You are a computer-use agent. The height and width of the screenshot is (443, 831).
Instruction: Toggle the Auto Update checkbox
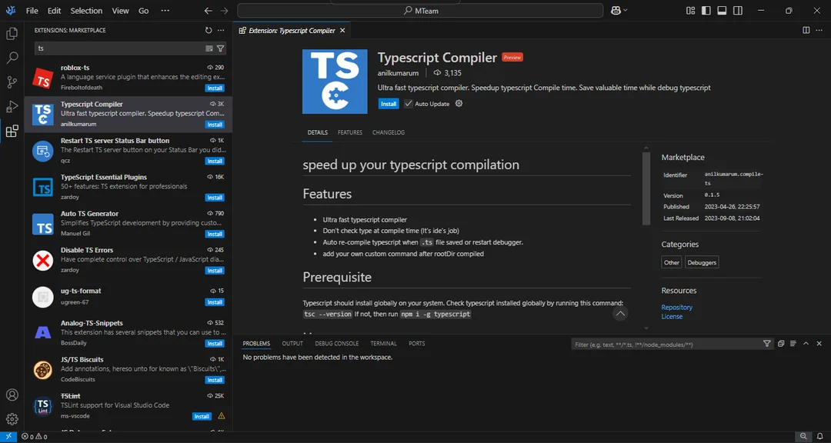pos(408,104)
